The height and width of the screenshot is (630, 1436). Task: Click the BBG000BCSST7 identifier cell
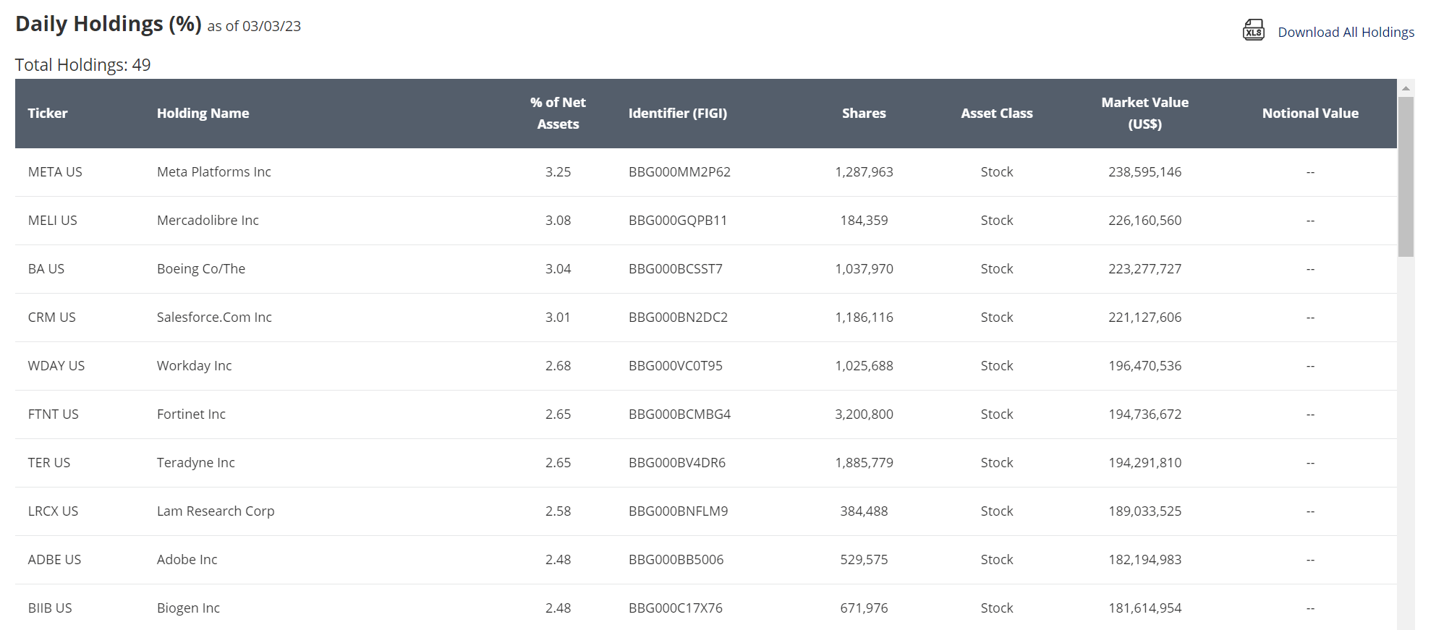click(x=676, y=269)
